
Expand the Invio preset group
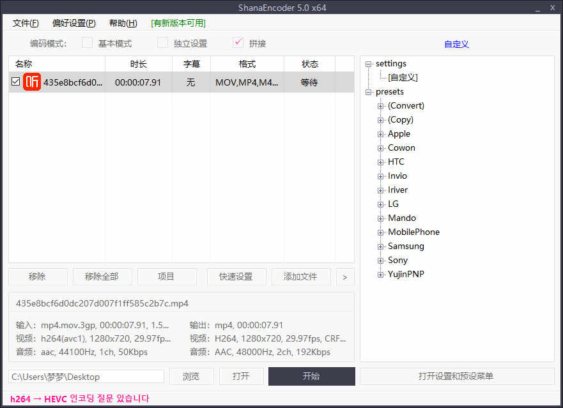[381, 176]
